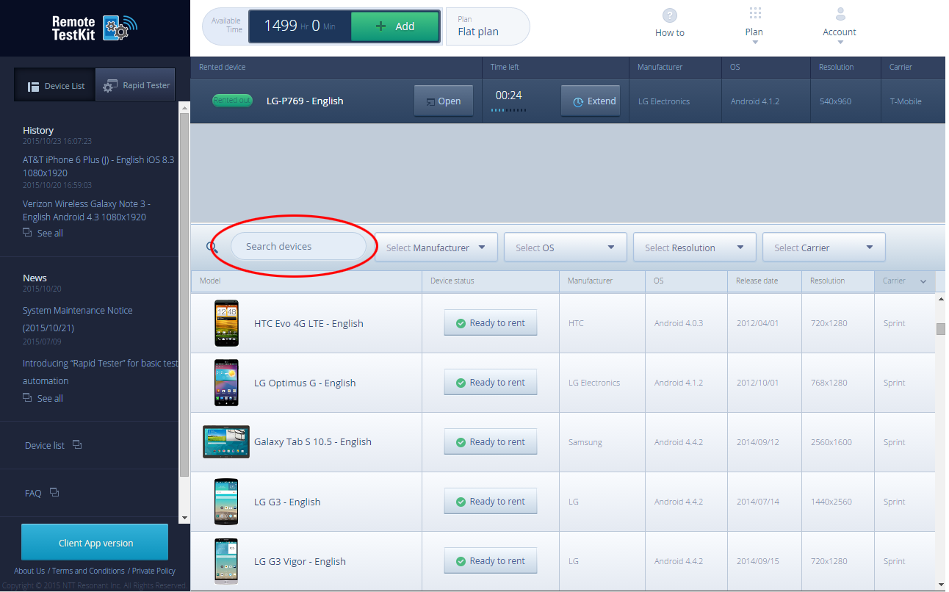This screenshot has width=949, height=592.
Task: Click Ready to rent for HTC Evo 4G LTE
Action: [491, 323]
